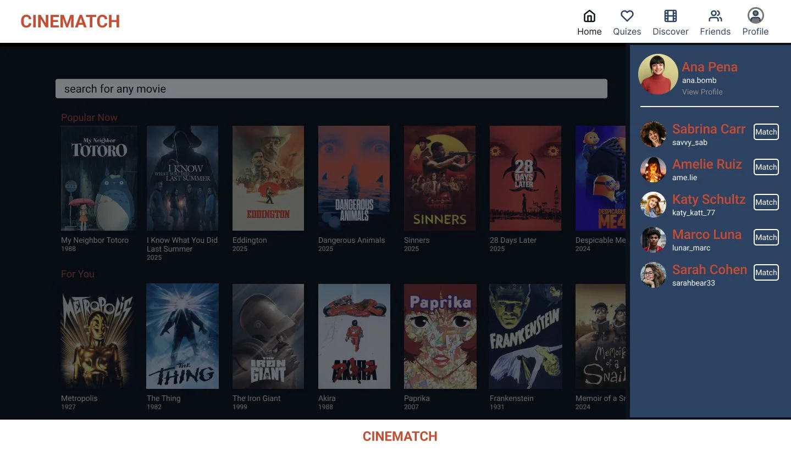Open the 28 Days Later poster
The width and height of the screenshot is (791, 452).
[x=526, y=178]
